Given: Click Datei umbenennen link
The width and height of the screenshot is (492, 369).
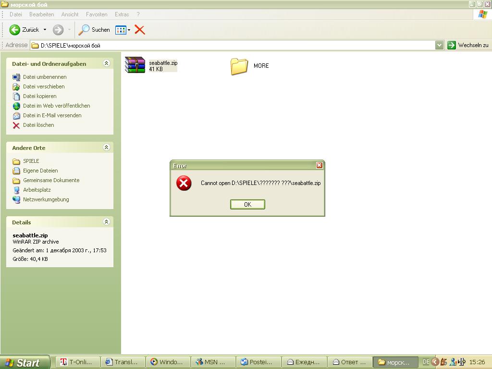Looking at the screenshot, I should tap(45, 77).
